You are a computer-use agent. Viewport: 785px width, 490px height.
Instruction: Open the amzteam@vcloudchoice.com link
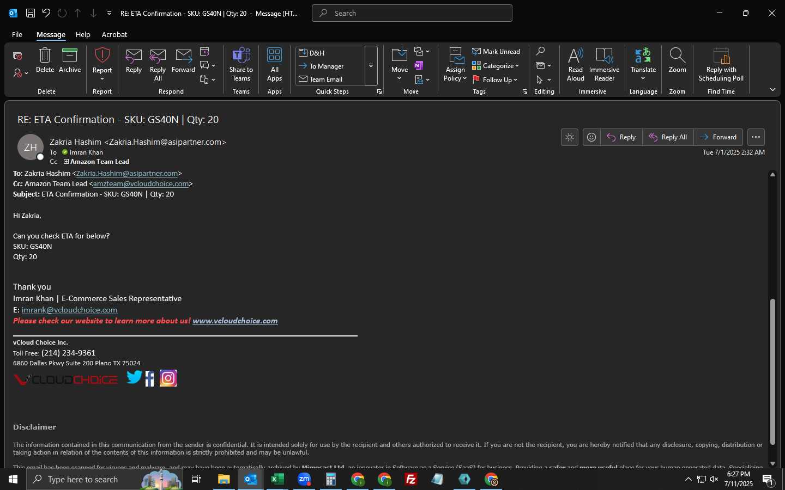click(141, 183)
